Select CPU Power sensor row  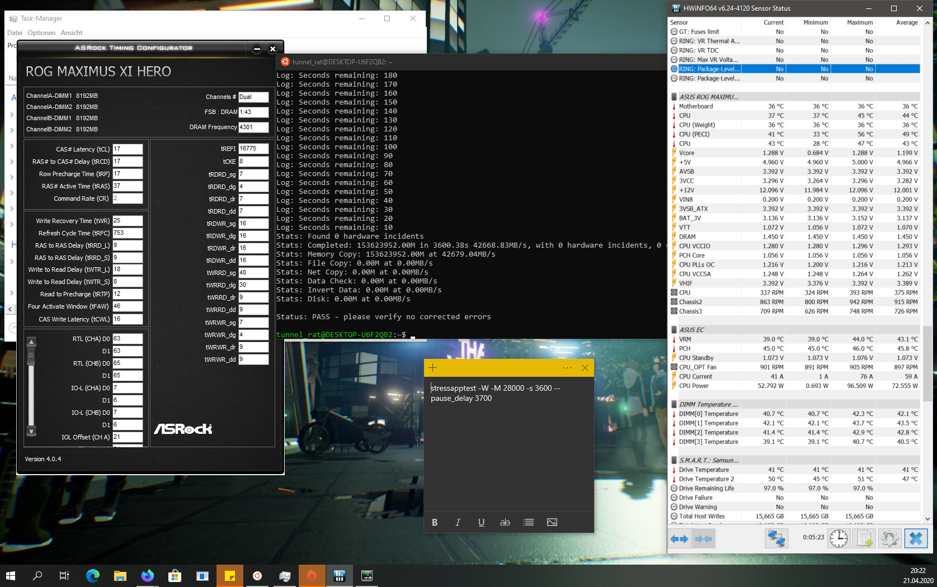pos(794,386)
